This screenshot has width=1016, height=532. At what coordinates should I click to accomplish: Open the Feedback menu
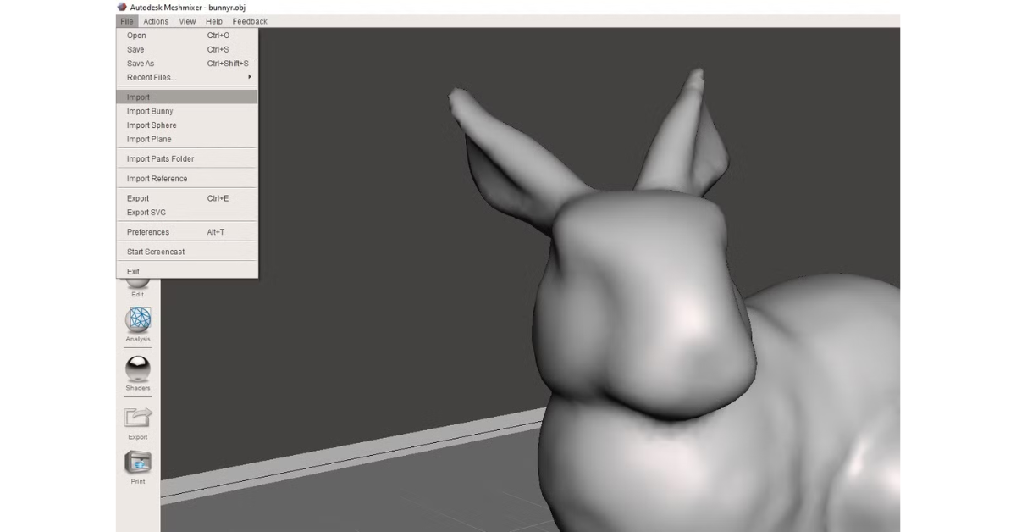pos(249,21)
